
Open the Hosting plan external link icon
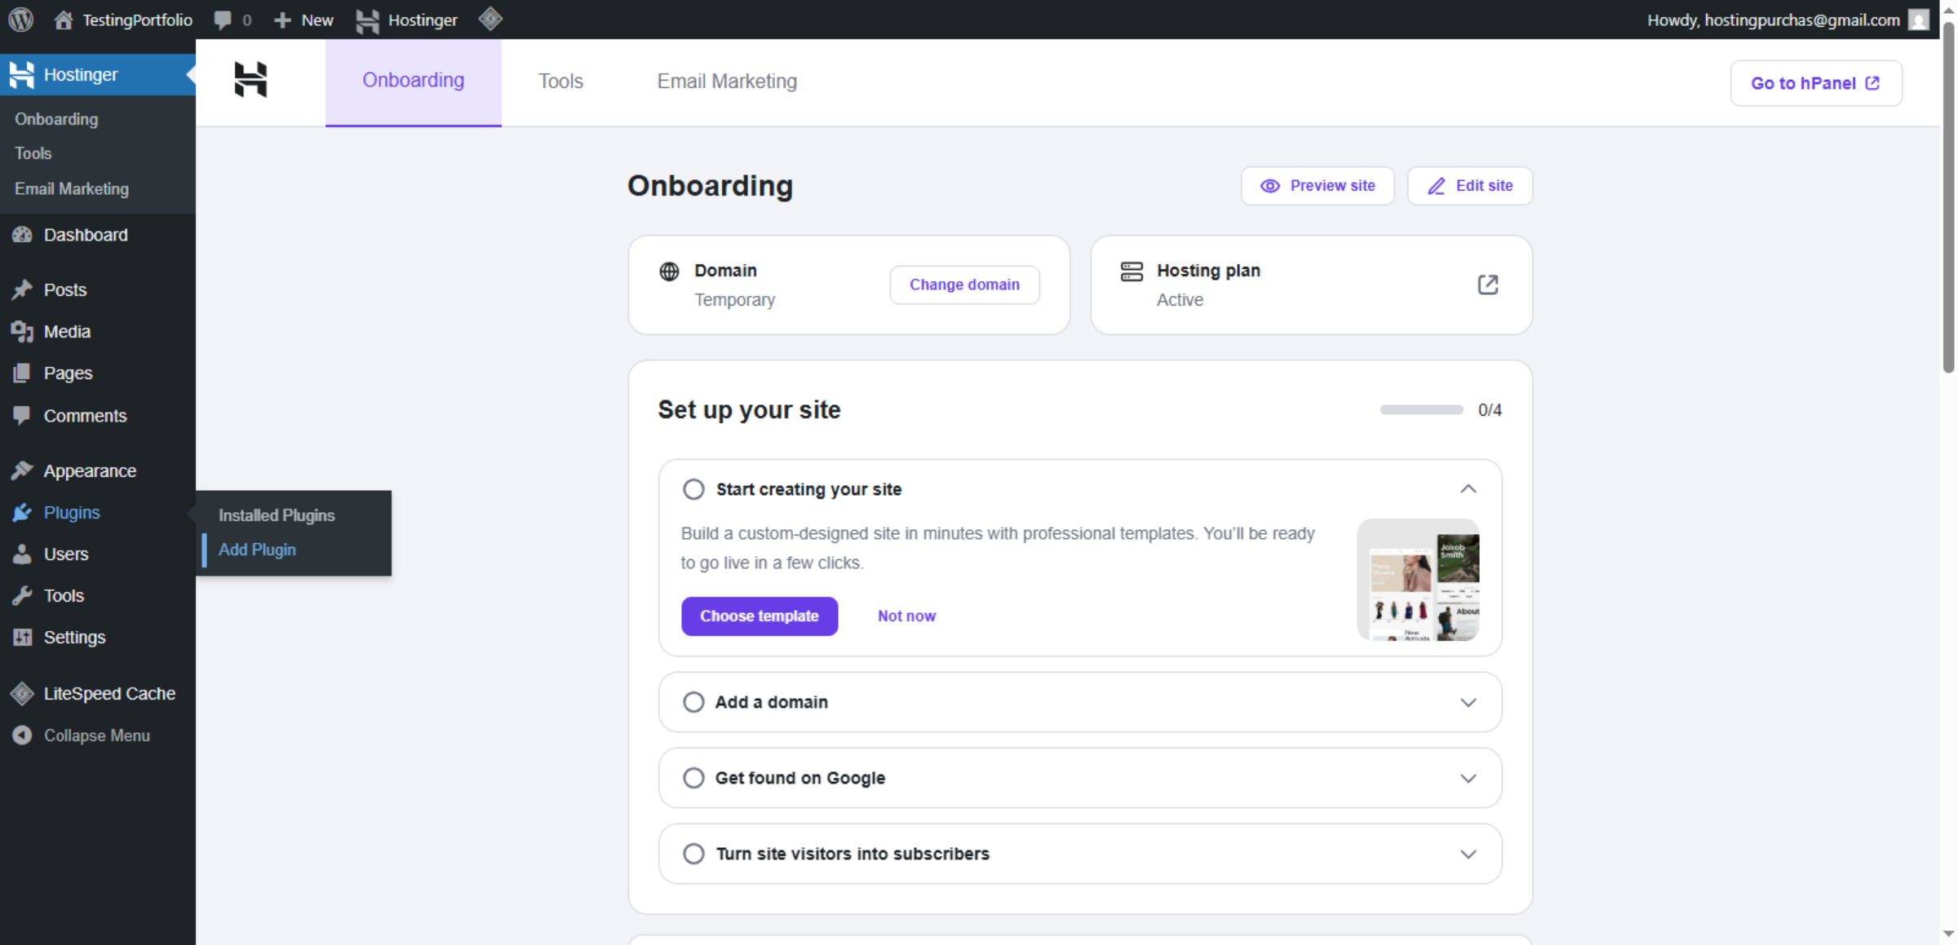tap(1487, 285)
